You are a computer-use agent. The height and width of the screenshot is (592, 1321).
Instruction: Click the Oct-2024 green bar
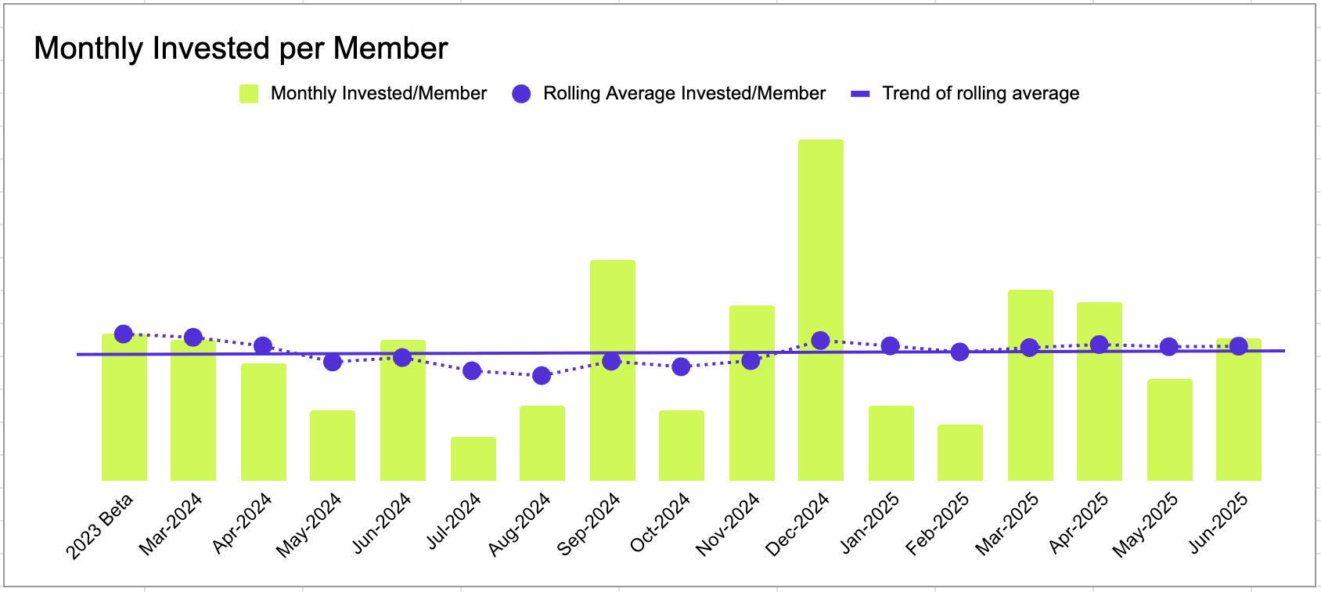tap(682, 446)
